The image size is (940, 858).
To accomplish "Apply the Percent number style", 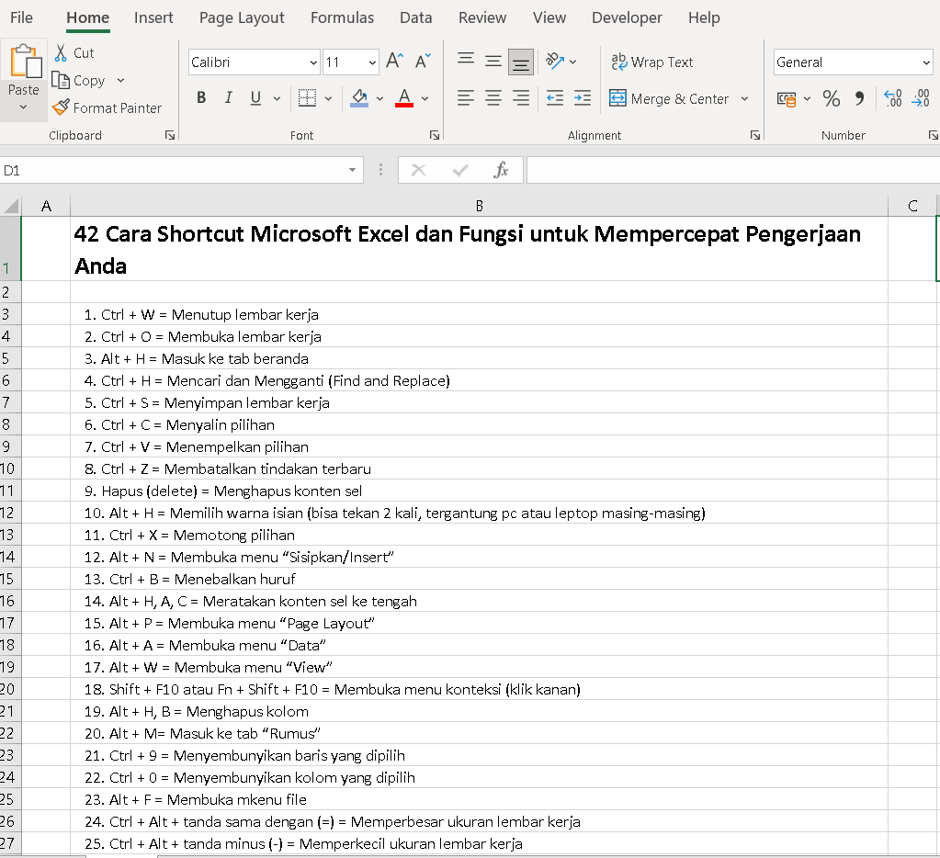I will 831,98.
